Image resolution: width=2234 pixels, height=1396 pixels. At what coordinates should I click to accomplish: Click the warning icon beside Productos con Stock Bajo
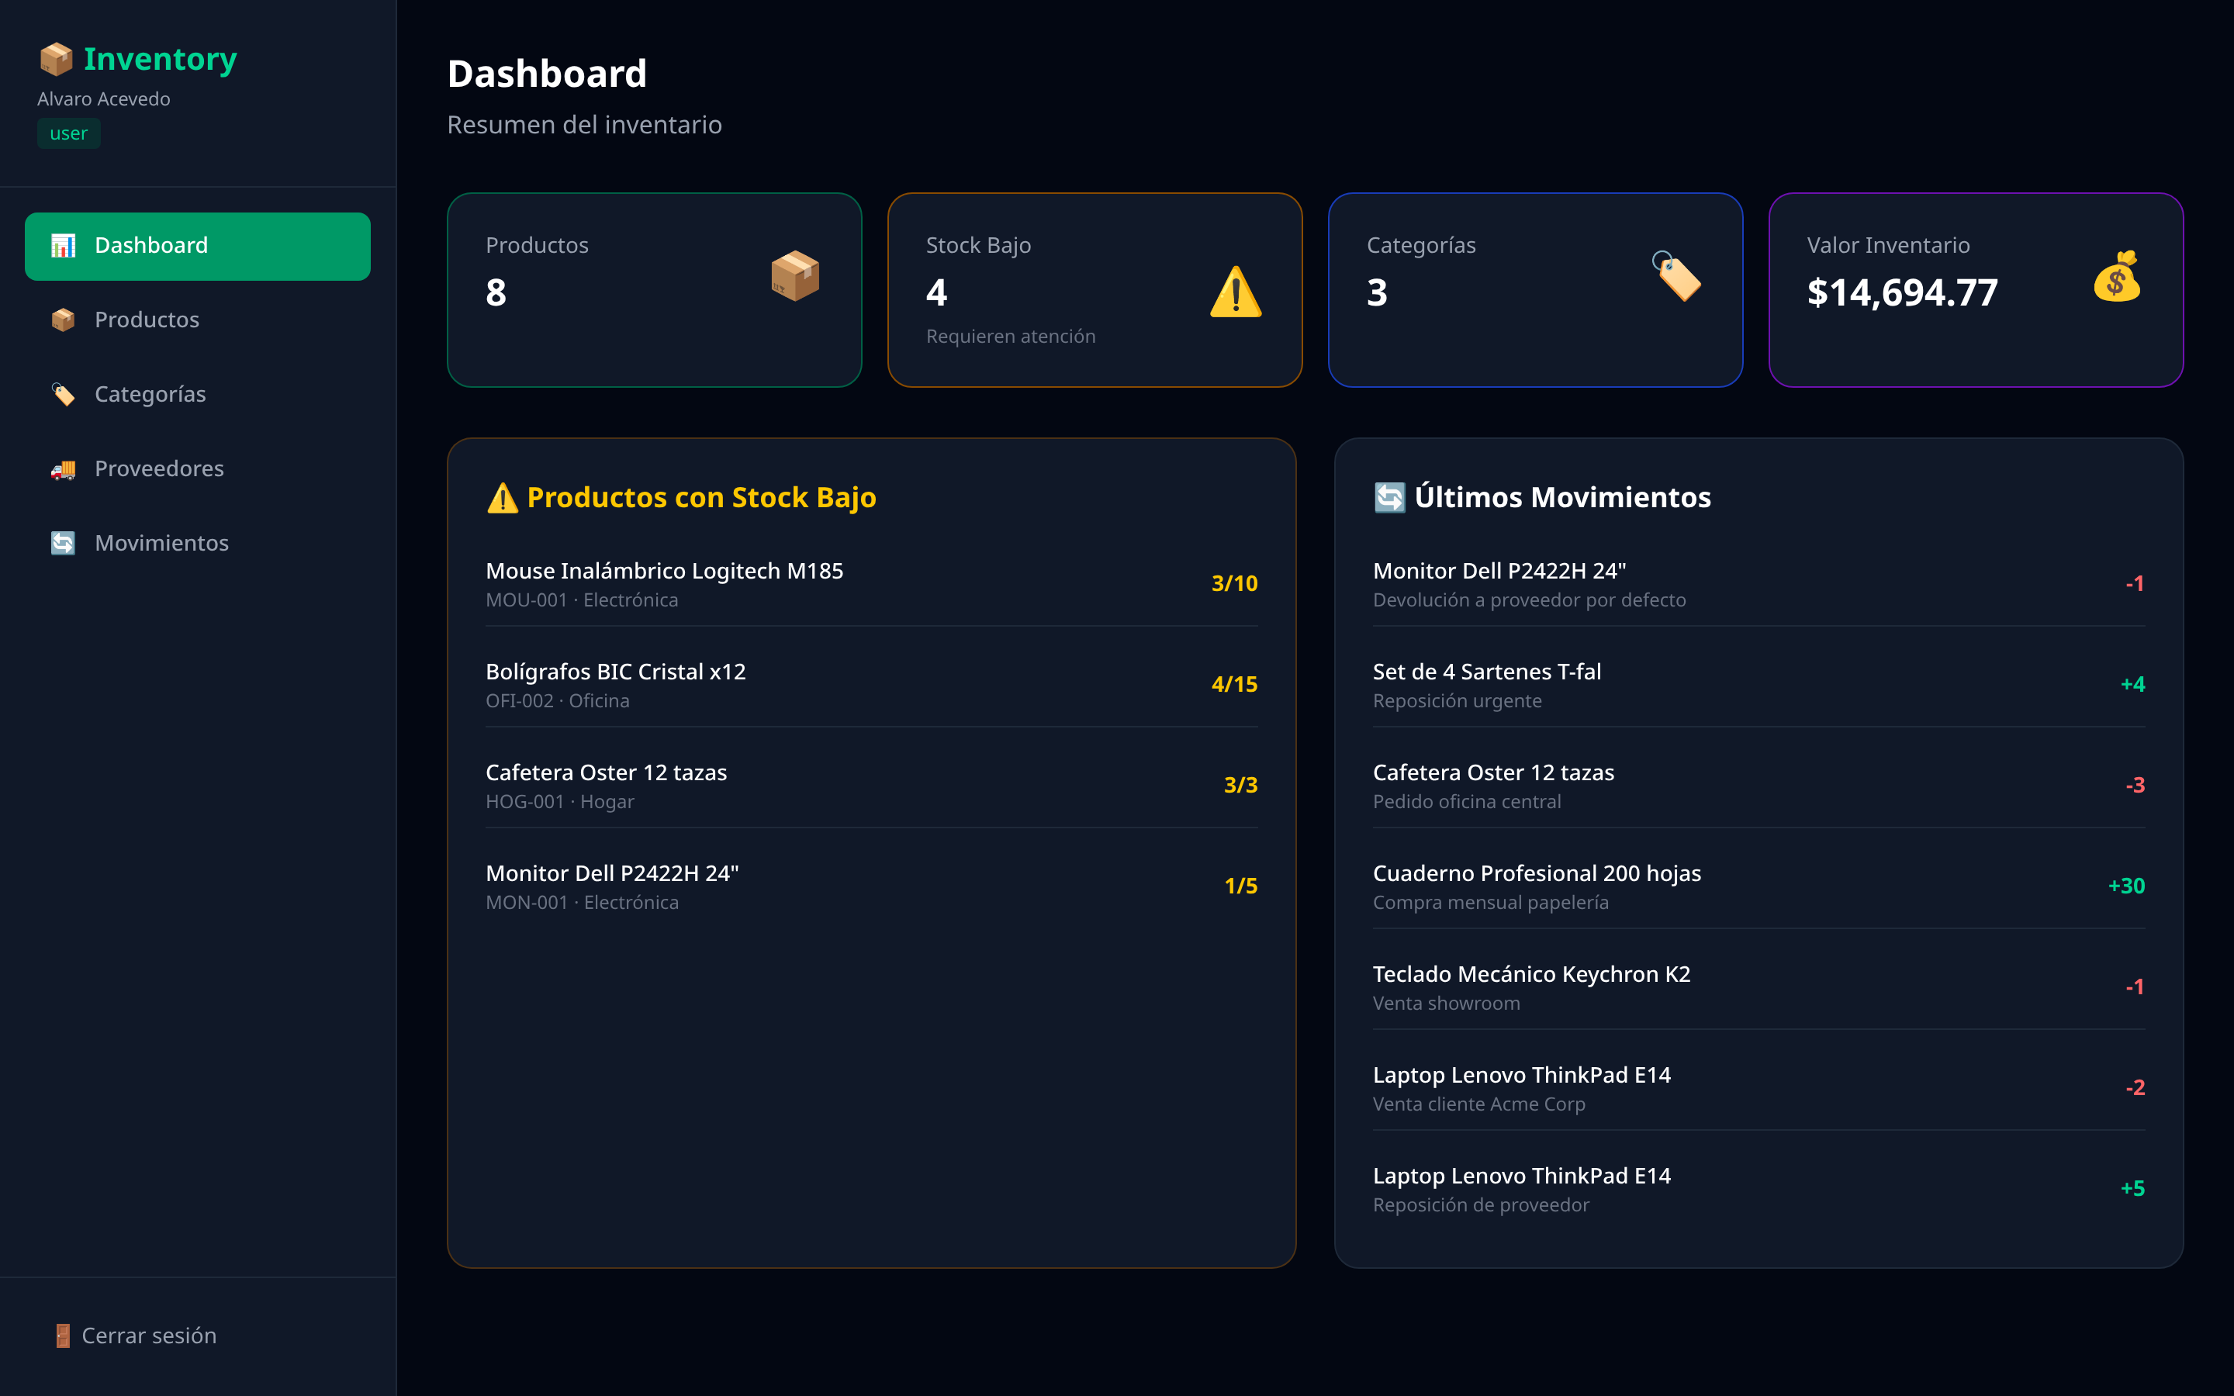[503, 498]
